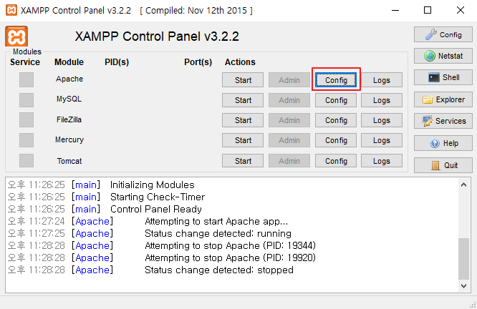The width and height of the screenshot is (477, 309).
Task: Toggle the Tomcat service checkbox
Action: [26, 160]
